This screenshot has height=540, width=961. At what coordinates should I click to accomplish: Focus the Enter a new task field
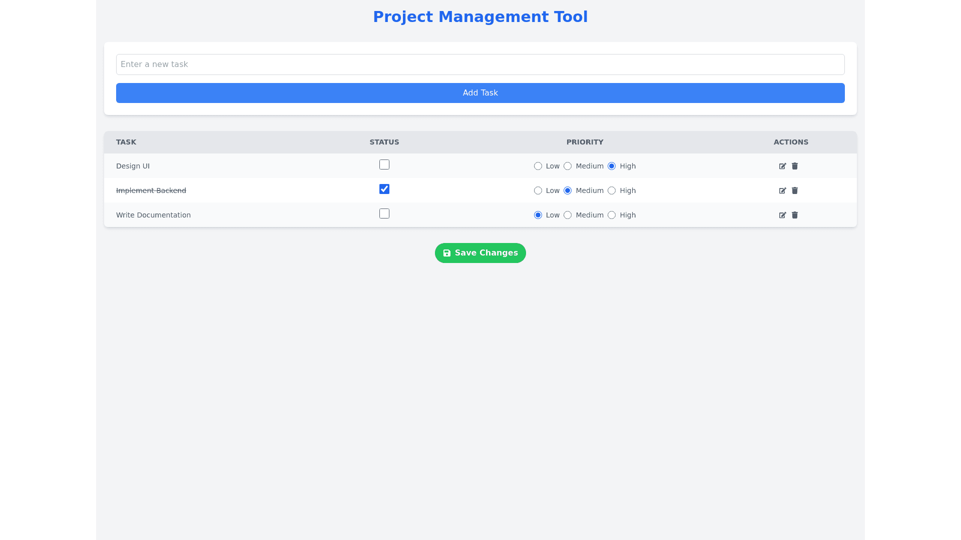tap(480, 64)
